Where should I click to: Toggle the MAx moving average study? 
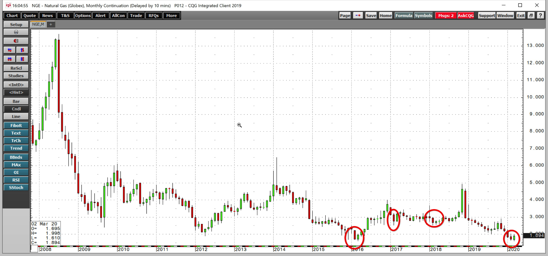coord(16,165)
